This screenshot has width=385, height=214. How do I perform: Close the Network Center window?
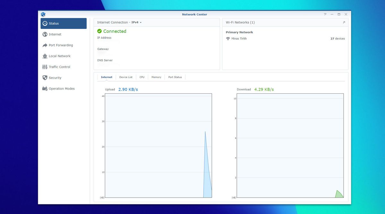[346, 14]
